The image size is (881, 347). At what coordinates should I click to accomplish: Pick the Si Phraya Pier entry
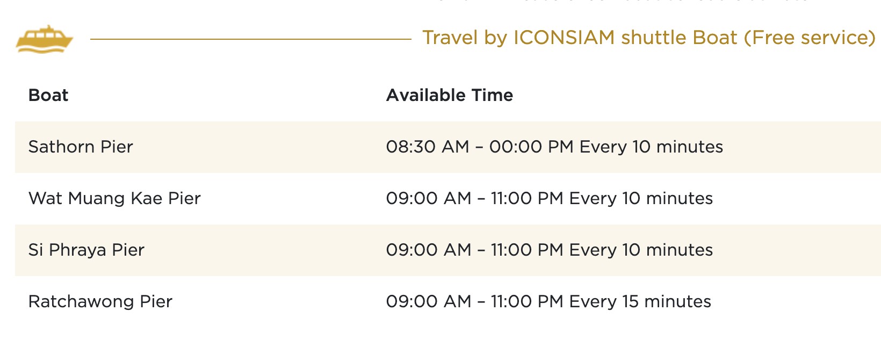coord(86,250)
